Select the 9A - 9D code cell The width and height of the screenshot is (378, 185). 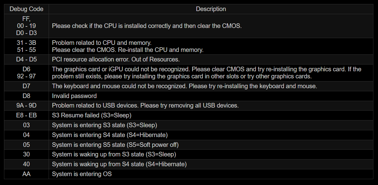click(26, 106)
